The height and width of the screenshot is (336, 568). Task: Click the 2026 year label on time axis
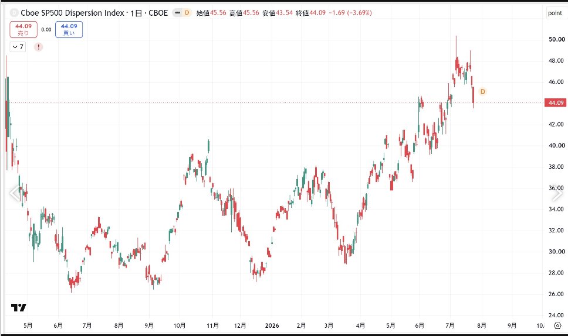pos(272,325)
